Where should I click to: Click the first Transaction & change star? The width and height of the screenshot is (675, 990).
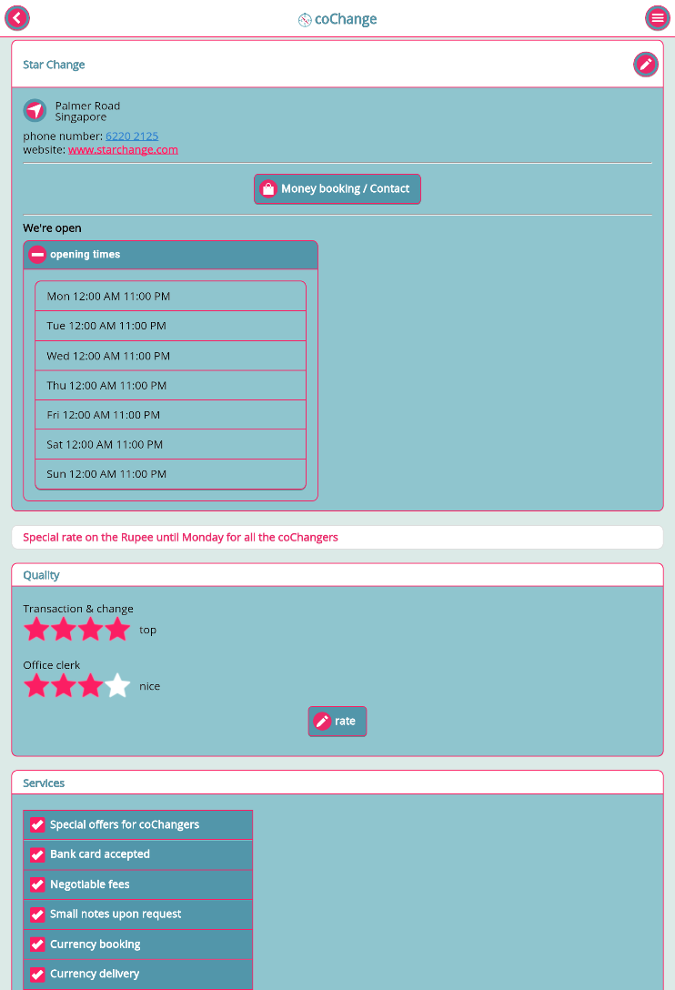coord(36,630)
